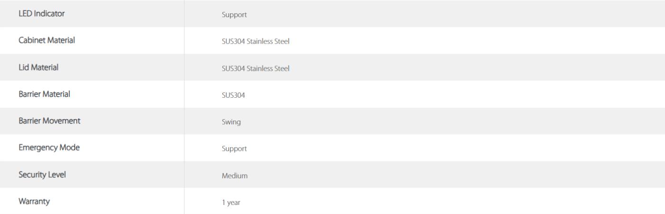Select the Medium security level value
This screenshot has width=665, height=214.
pos(235,176)
